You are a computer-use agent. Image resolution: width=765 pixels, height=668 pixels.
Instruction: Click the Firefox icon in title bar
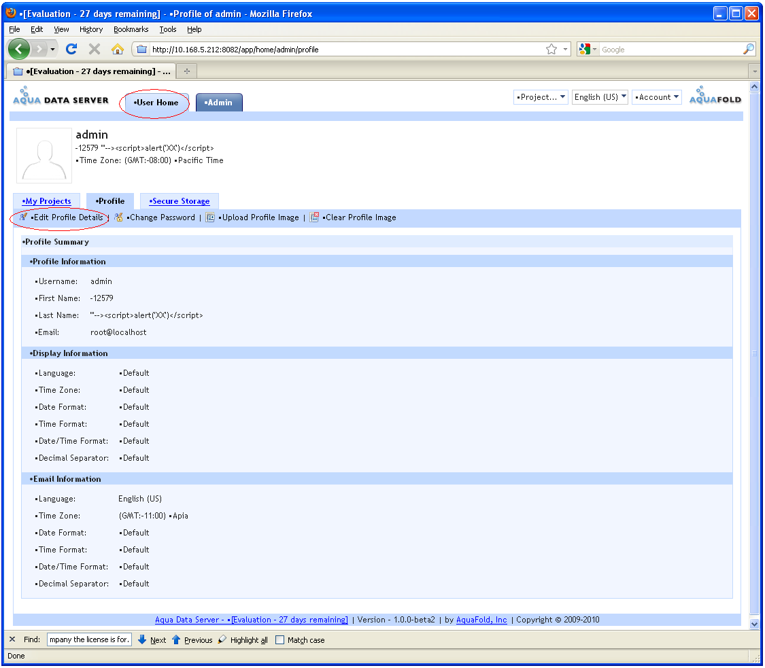click(11, 13)
